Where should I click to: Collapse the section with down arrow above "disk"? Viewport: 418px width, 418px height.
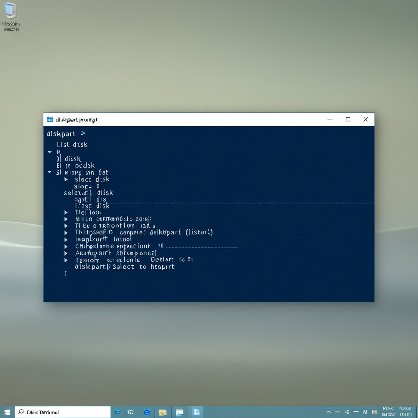pyautogui.click(x=49, y=152)
